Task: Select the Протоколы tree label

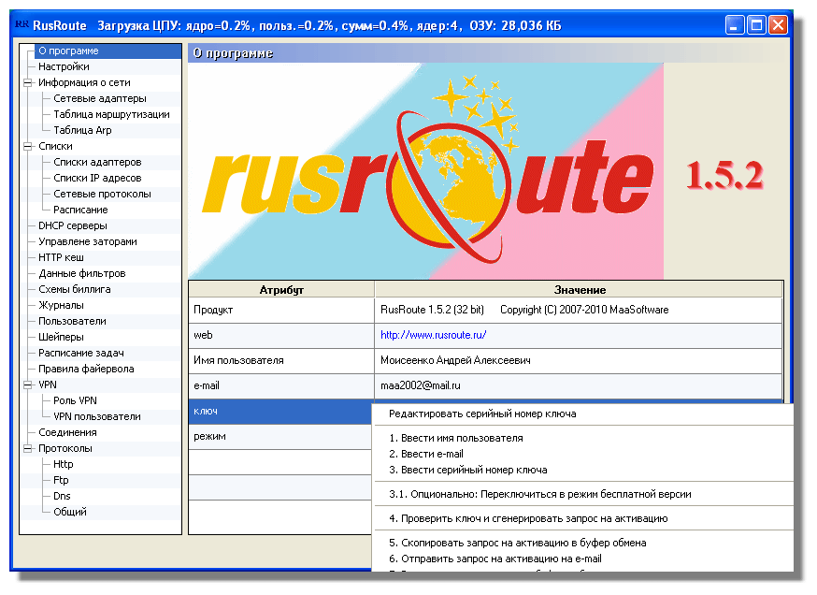Action: [x=65, y=448]
